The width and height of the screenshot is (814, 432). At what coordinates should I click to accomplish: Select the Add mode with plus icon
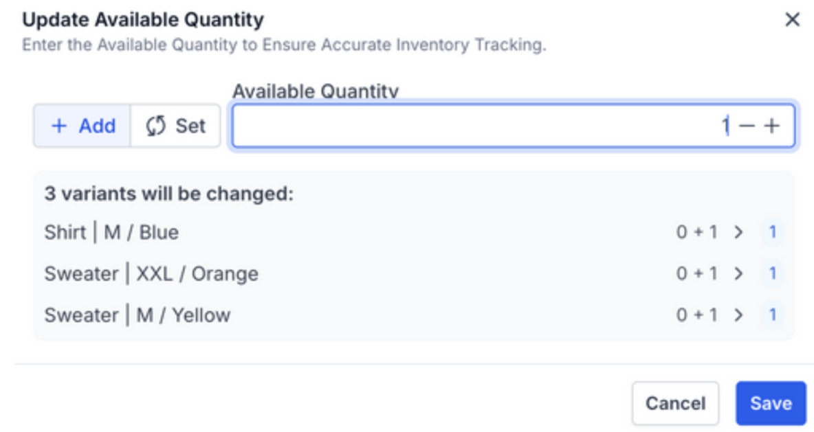point(82,126)
